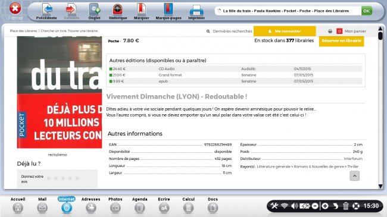Image resolution: width=387 pixels, height=217 pixels.
Task: Click the 15:30 clock
Action: tap(371, 206)
